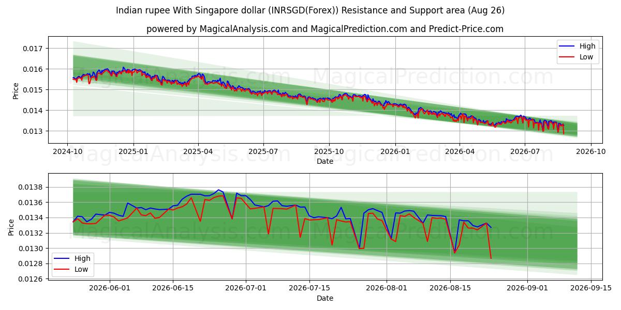Click the bottom chart y-axis label 0.0134

pyautogui.click(x=31, y=218)
